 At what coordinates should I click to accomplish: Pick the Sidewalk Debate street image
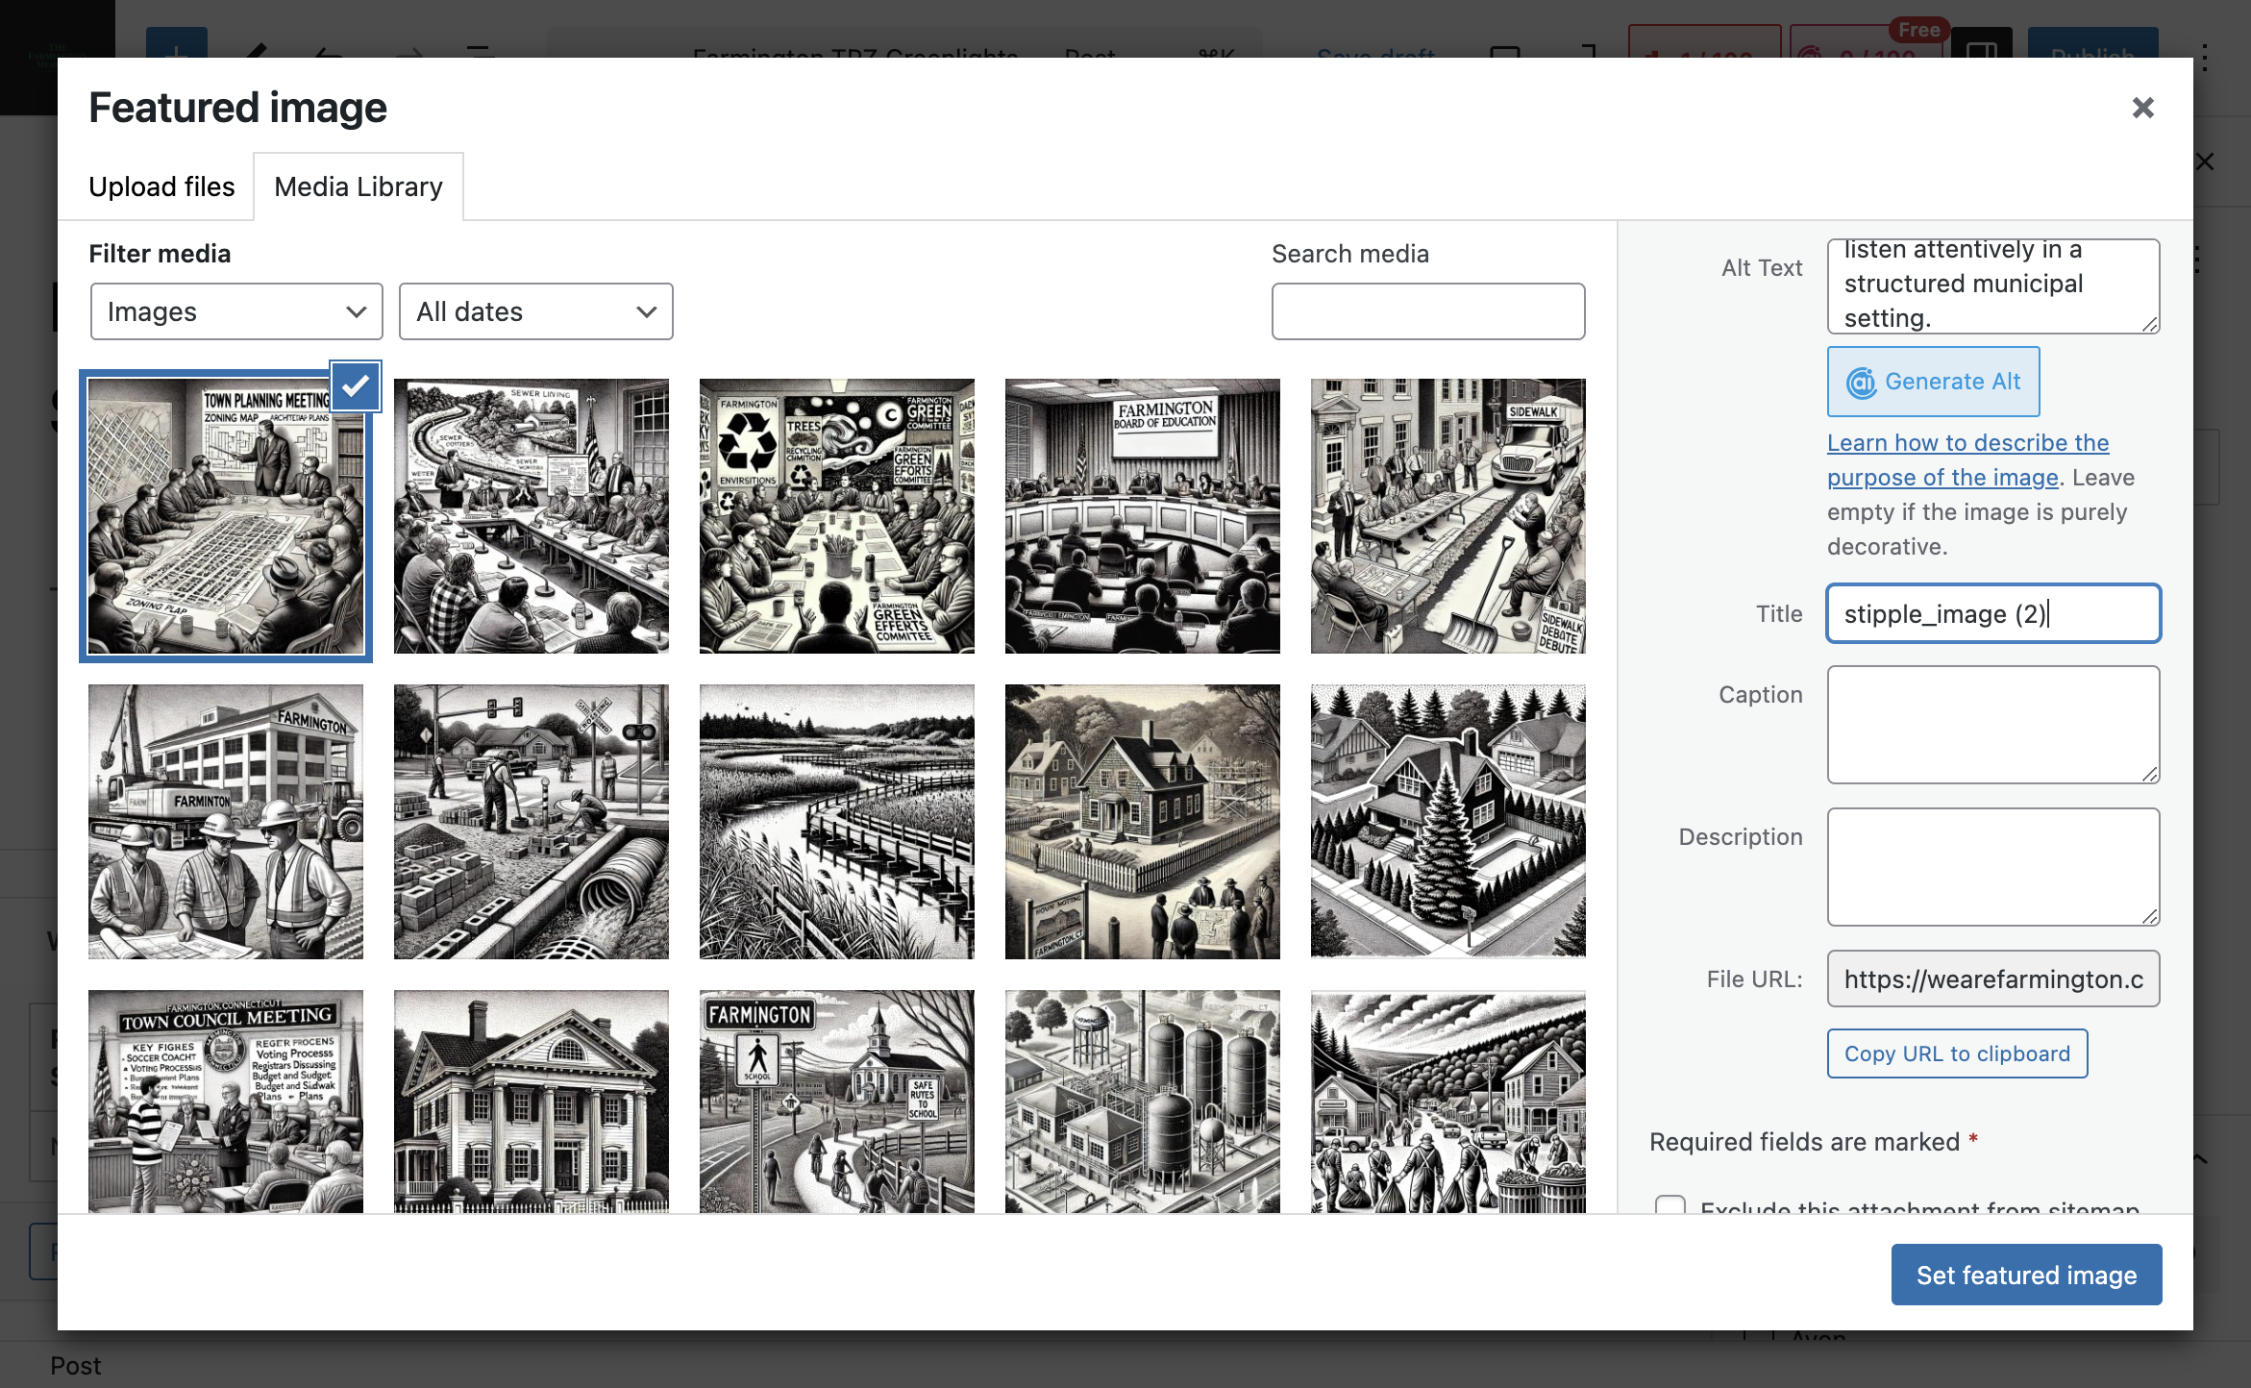coord(1447,516)
